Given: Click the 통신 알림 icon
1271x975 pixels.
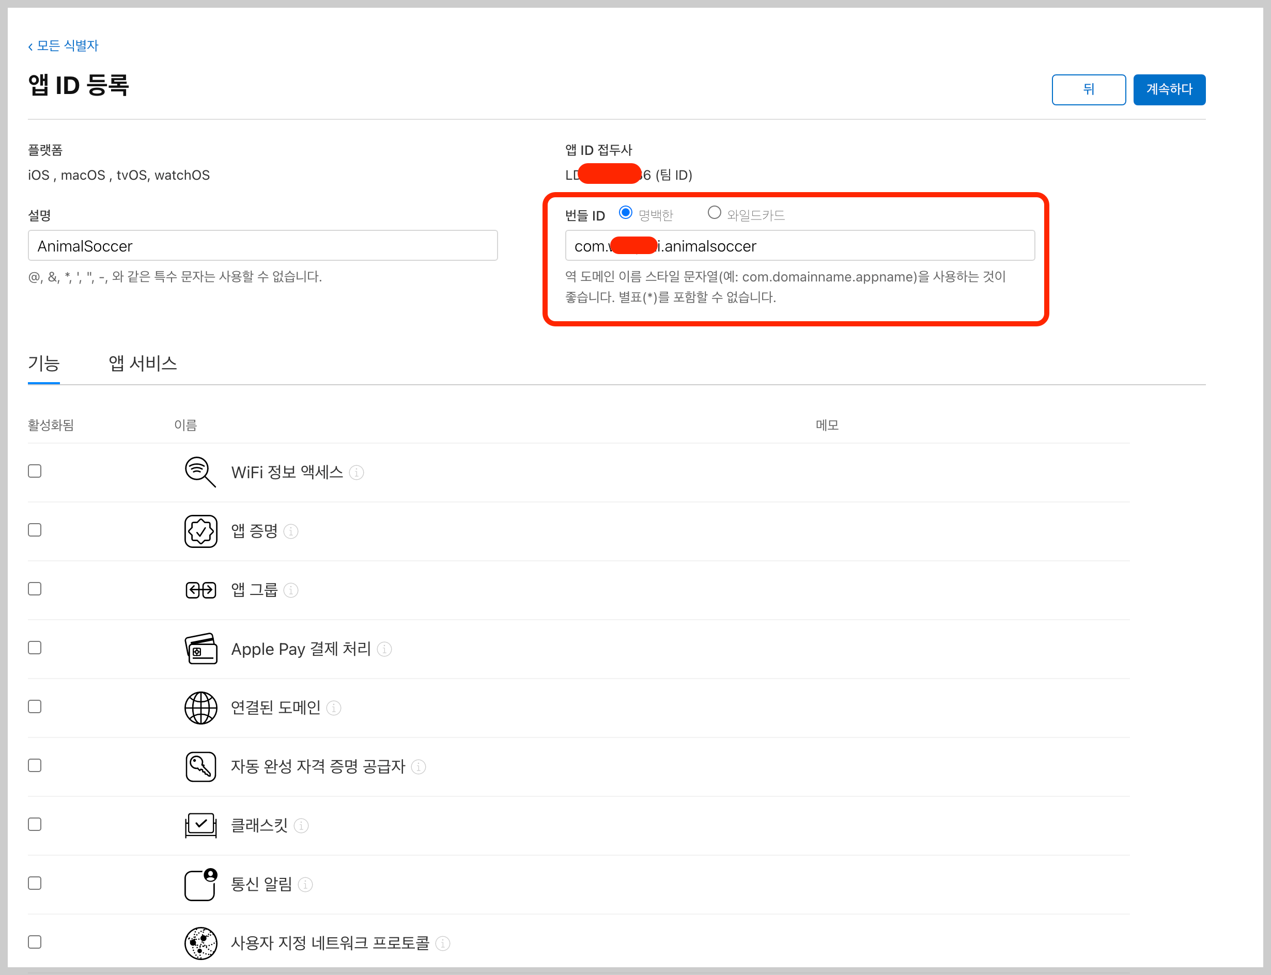Looking at the screenshot, I should (201, 885).
